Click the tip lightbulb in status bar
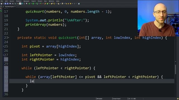The height and width of the screenshot is (100, 179). [178, 99]
